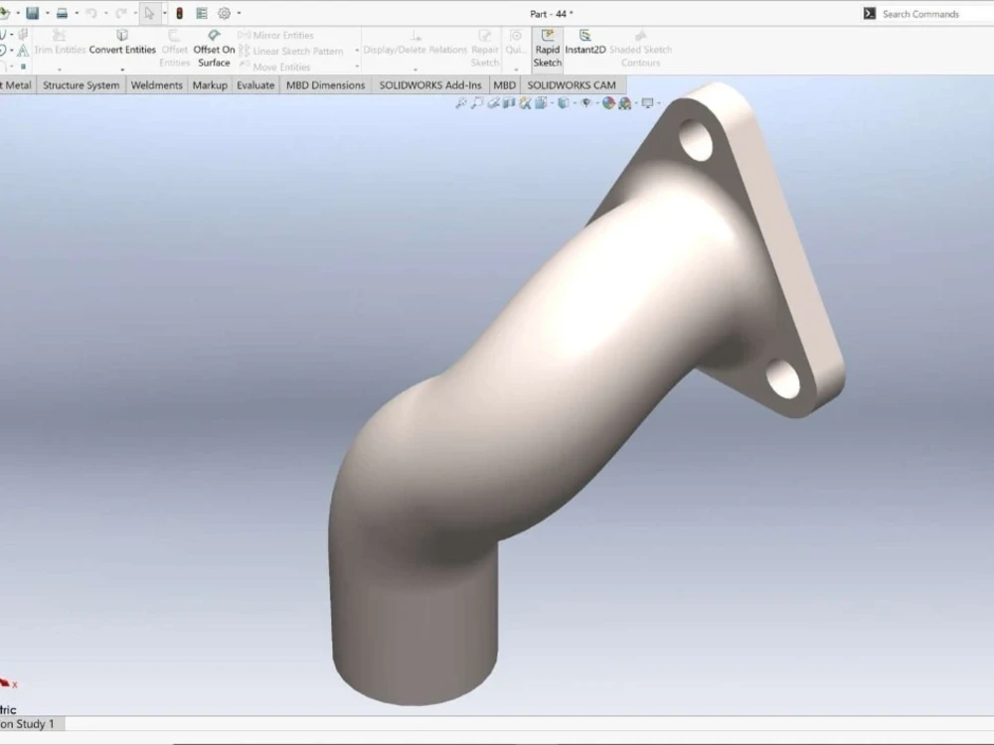Toggle Rapid Sketch mode
The image size is (994, 745).
pyautogui.click(x=547, y=49)
